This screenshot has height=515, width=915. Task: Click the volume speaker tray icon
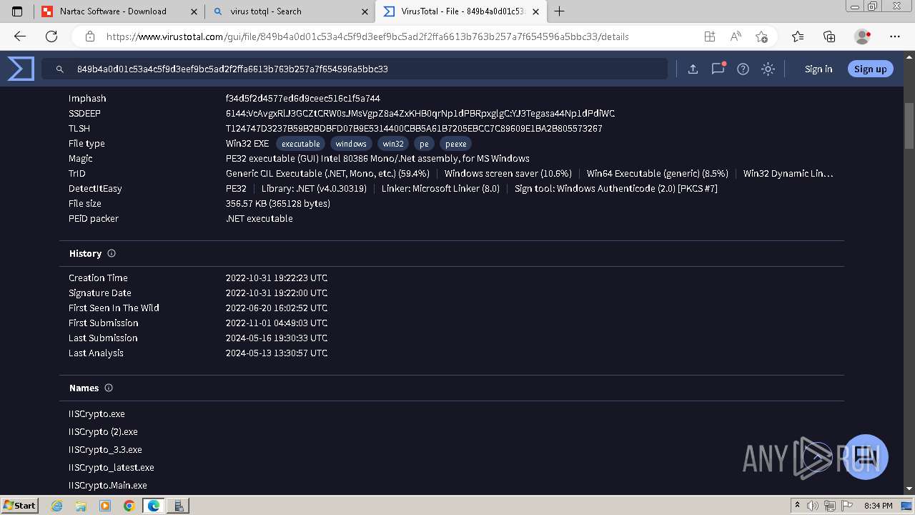tap(812, 506)
